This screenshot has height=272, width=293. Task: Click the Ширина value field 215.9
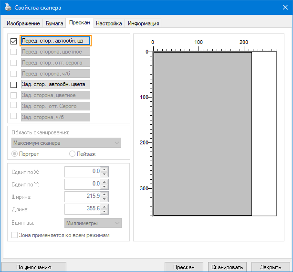83,196
